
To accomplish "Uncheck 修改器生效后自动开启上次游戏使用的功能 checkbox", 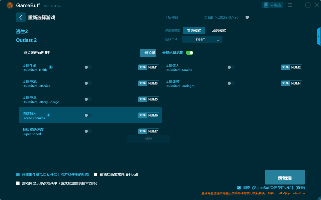I will tap(18, 174).
